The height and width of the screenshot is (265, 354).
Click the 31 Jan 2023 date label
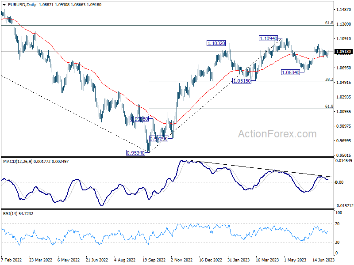tap(239, 260)
